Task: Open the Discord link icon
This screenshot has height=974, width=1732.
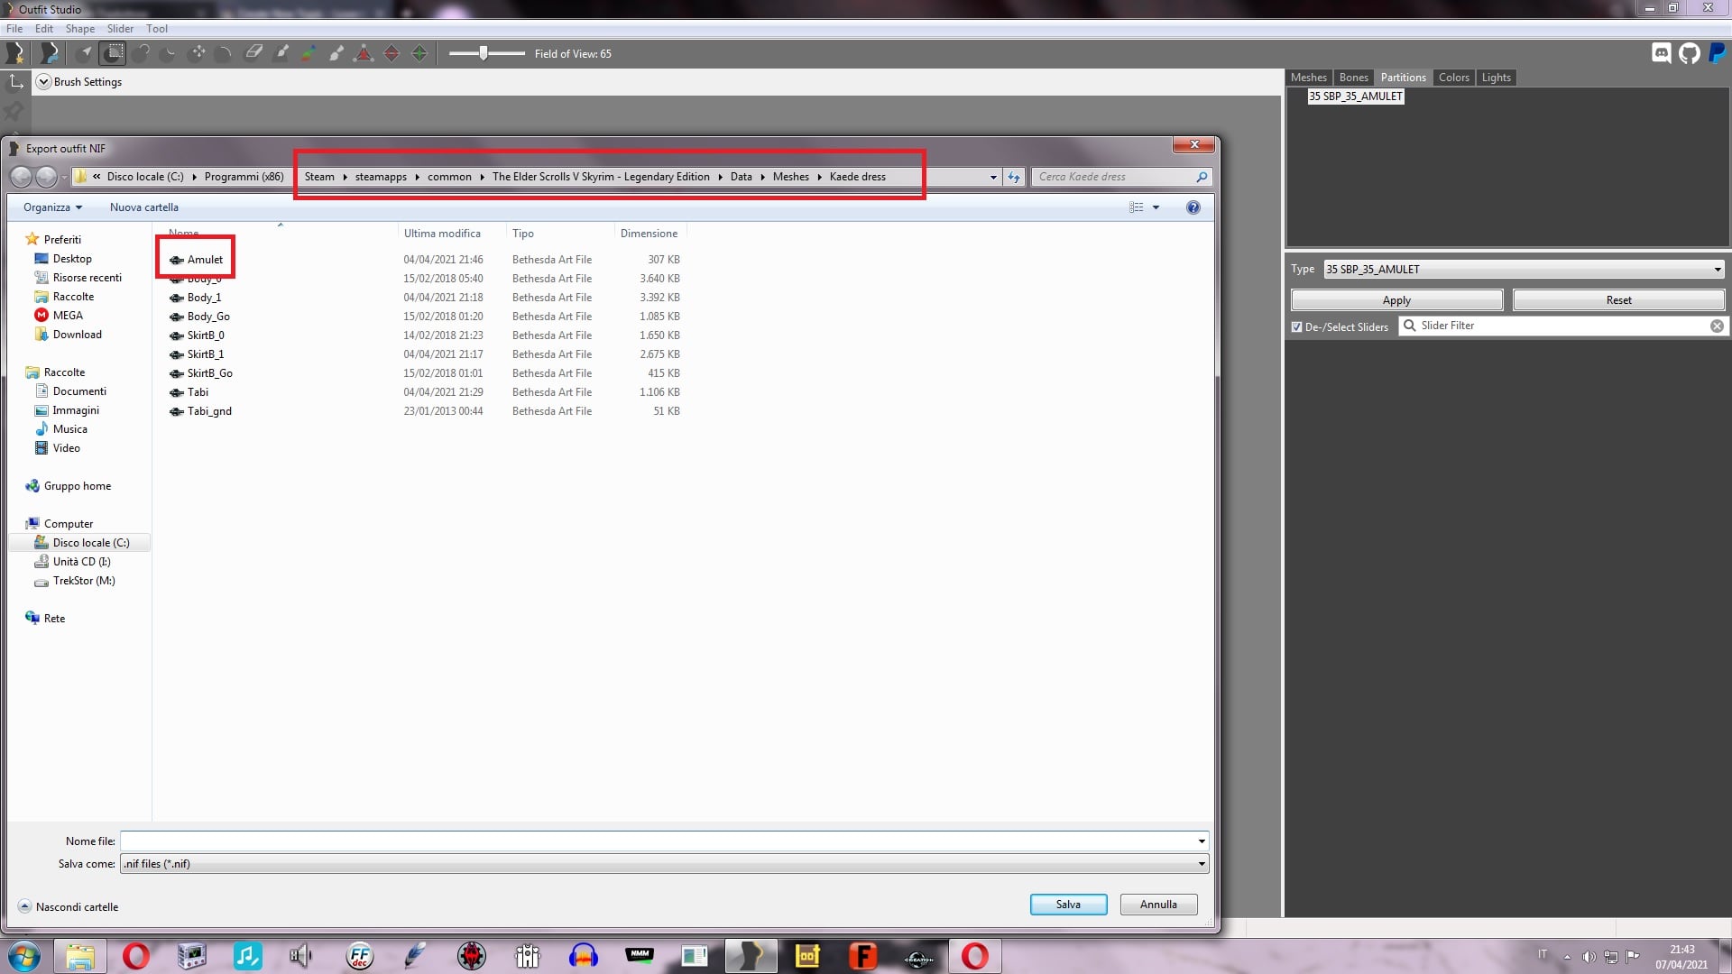Action: (x=1662, y=53)
